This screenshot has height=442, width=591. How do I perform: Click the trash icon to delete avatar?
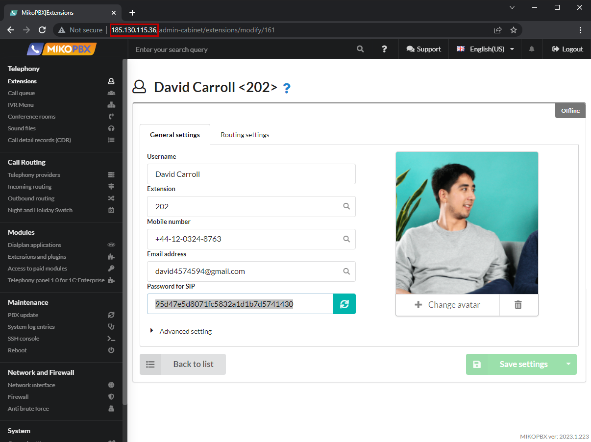click(518, 305)
